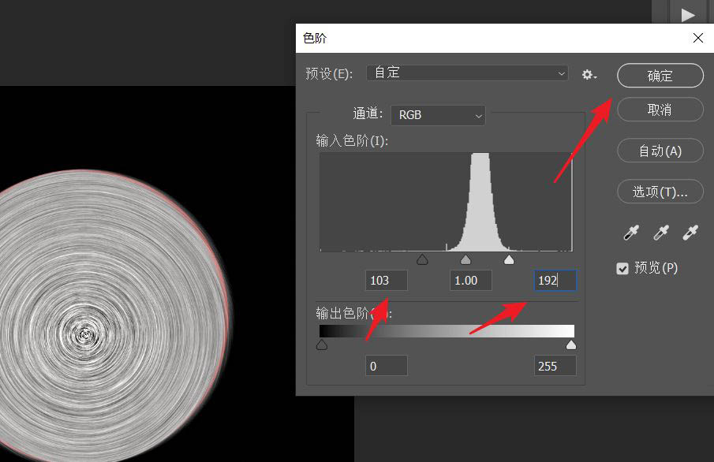Image resolution: width=714 pixels, height=462 pixels.
Task: Click the 自动(A) button
Action: (x=660, y=151)
